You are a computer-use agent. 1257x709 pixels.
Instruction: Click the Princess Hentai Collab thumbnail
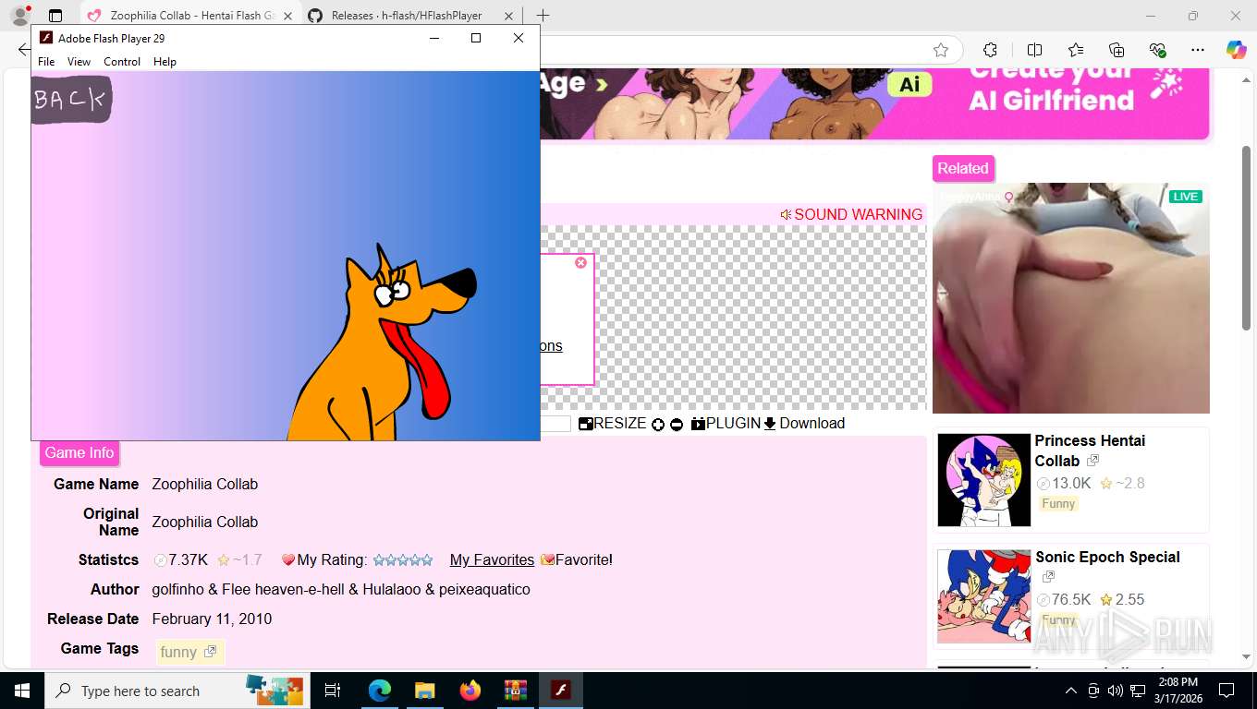point(983,480)
